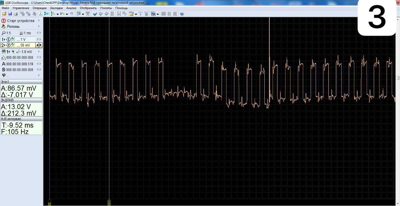Open the Утилиты menu
The image size is (400, 206).
pos(106,8)
